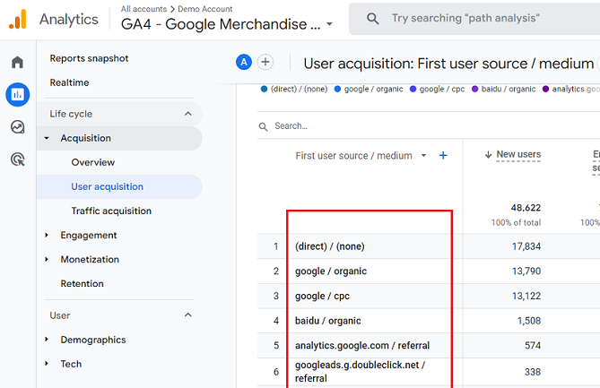The image size is (600, 388).
Task: Expand the Tech menu arrow
Action: pyautogui.click(x=47, y=364)
